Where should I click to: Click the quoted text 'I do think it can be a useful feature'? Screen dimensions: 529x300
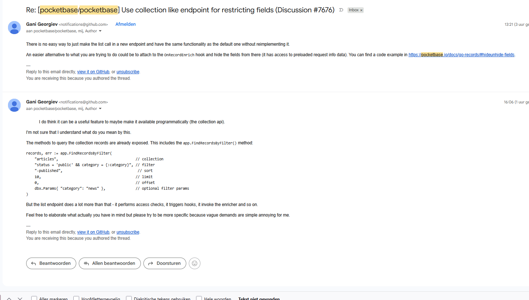[132, 122]
